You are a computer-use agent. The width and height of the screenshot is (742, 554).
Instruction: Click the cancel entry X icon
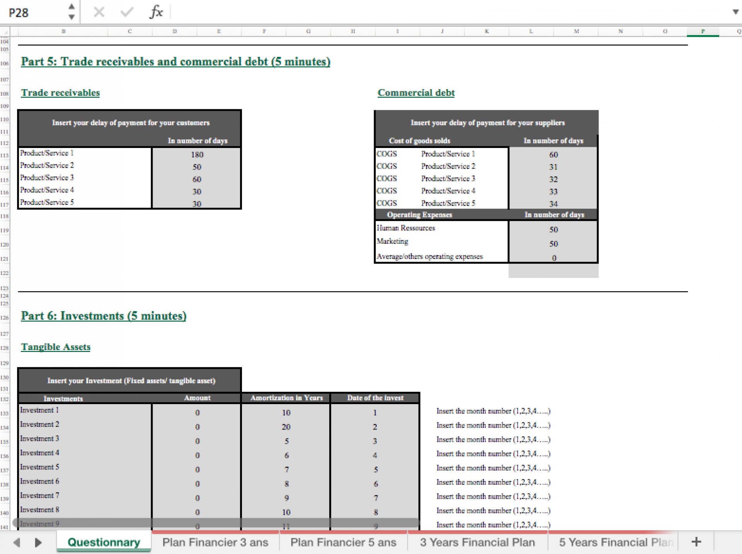point(99,12)
